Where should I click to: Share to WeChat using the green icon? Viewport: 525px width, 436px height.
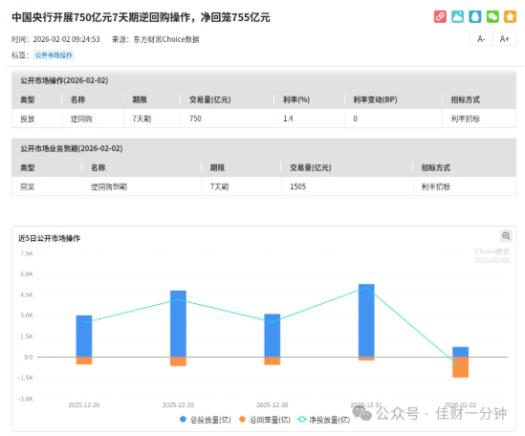click(x=492, y=16)
